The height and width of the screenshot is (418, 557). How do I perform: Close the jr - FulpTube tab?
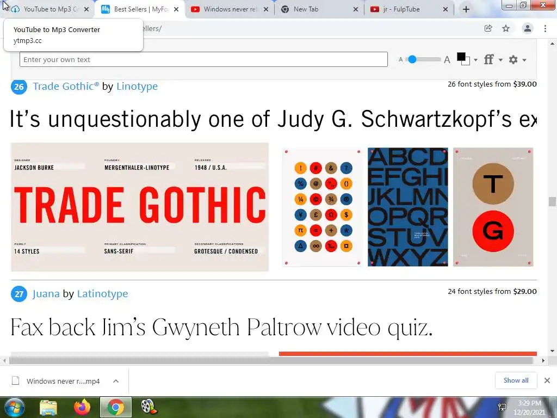(445, 10)
